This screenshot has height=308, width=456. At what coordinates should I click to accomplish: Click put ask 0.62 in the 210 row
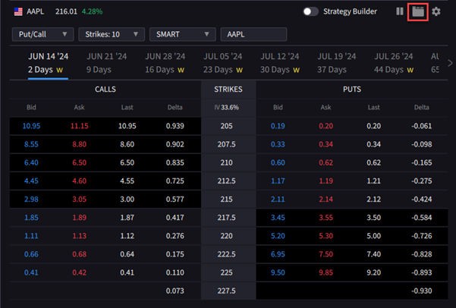pos(325,162)
